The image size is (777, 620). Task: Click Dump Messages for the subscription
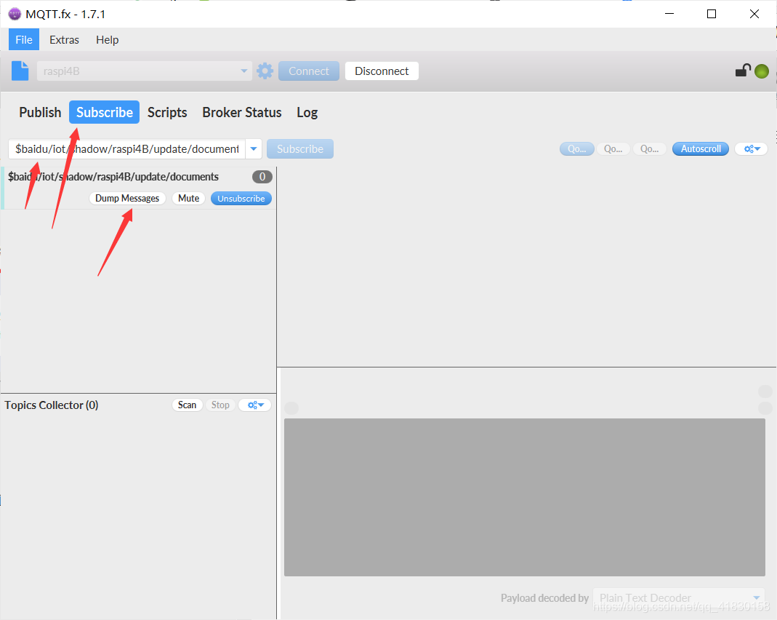[127, 199]
